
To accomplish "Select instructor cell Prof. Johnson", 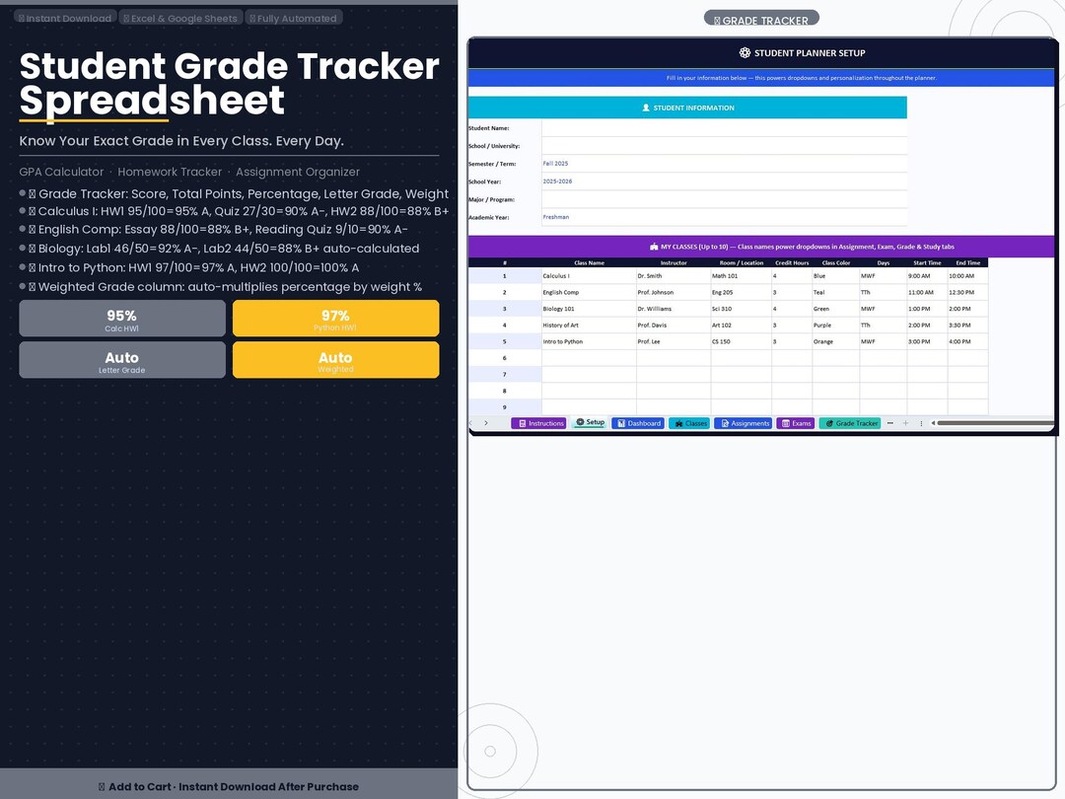I will pos(674,292).
